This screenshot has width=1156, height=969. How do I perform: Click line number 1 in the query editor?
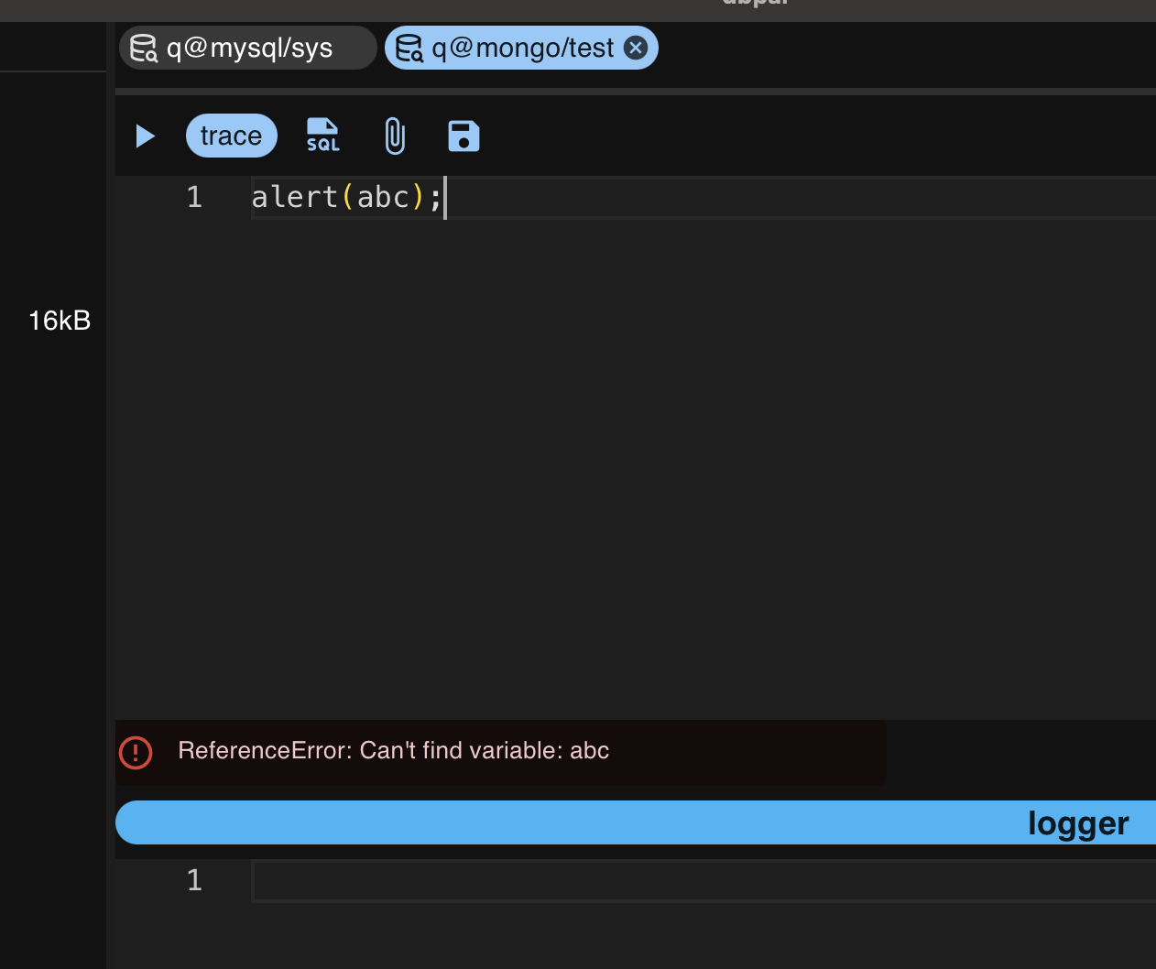click(194, 198)
